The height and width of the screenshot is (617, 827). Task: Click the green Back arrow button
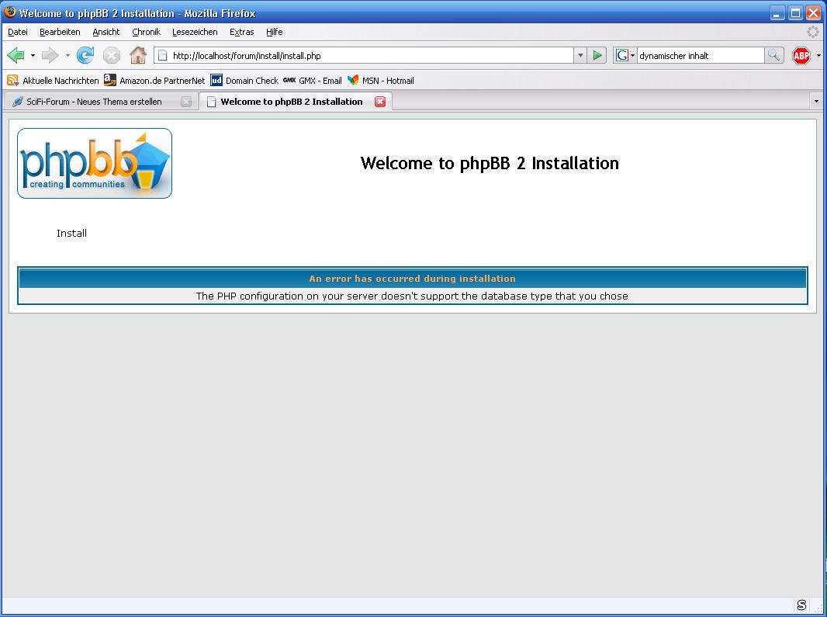coord(16,55)
